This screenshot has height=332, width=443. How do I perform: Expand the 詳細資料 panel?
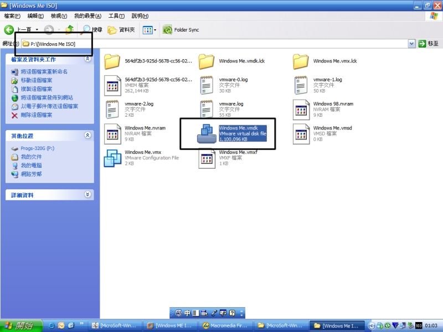point(87,195)
